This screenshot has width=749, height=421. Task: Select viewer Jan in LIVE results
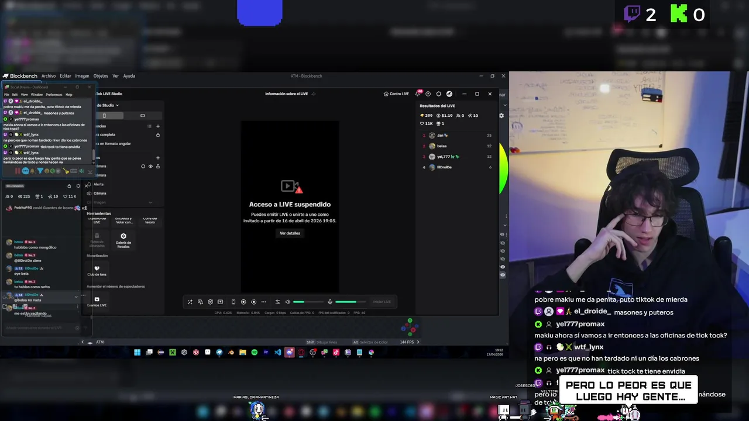[457, 135]
